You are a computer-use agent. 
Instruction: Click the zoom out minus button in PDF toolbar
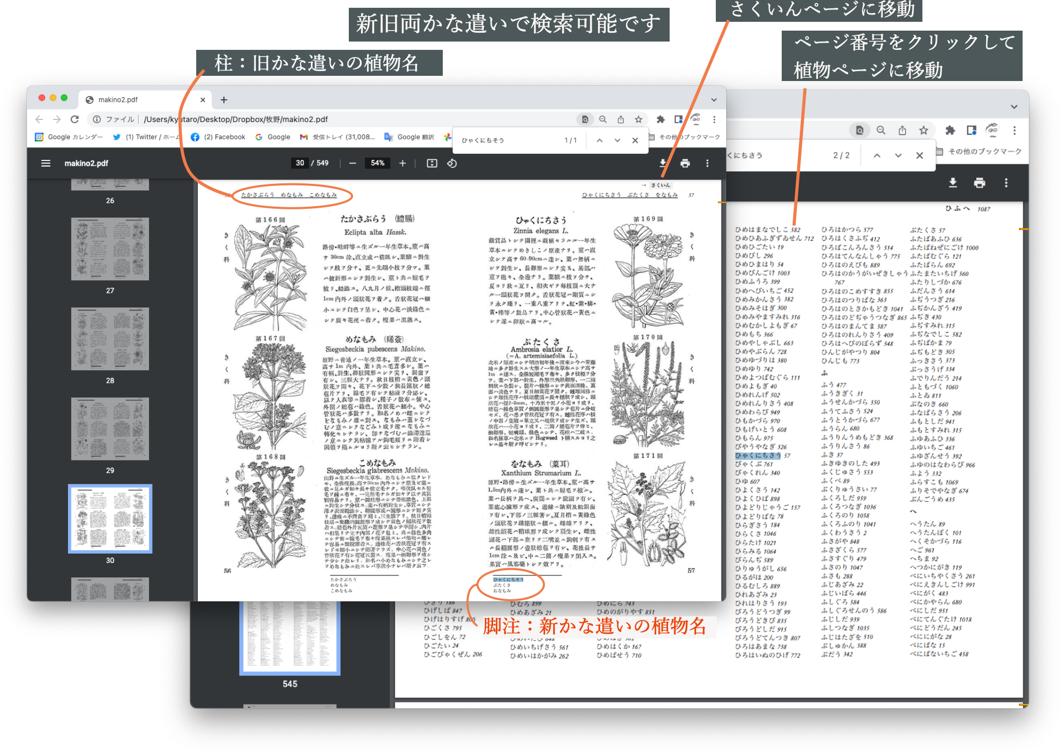pyautogui.click(x=353, y=163)
